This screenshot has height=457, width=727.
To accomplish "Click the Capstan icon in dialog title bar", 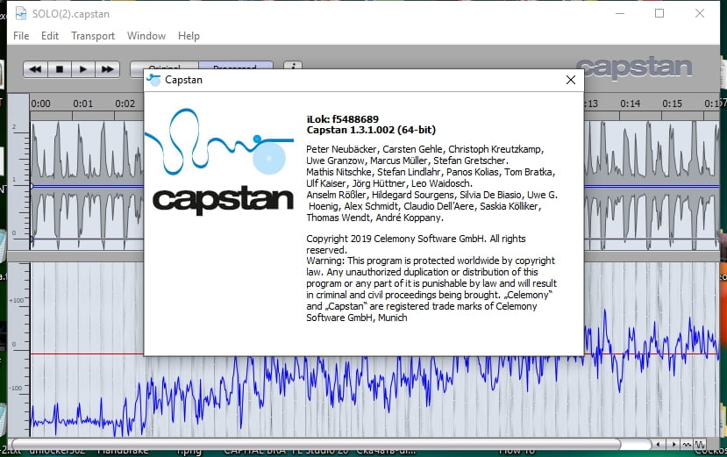I will coord(153,80).
